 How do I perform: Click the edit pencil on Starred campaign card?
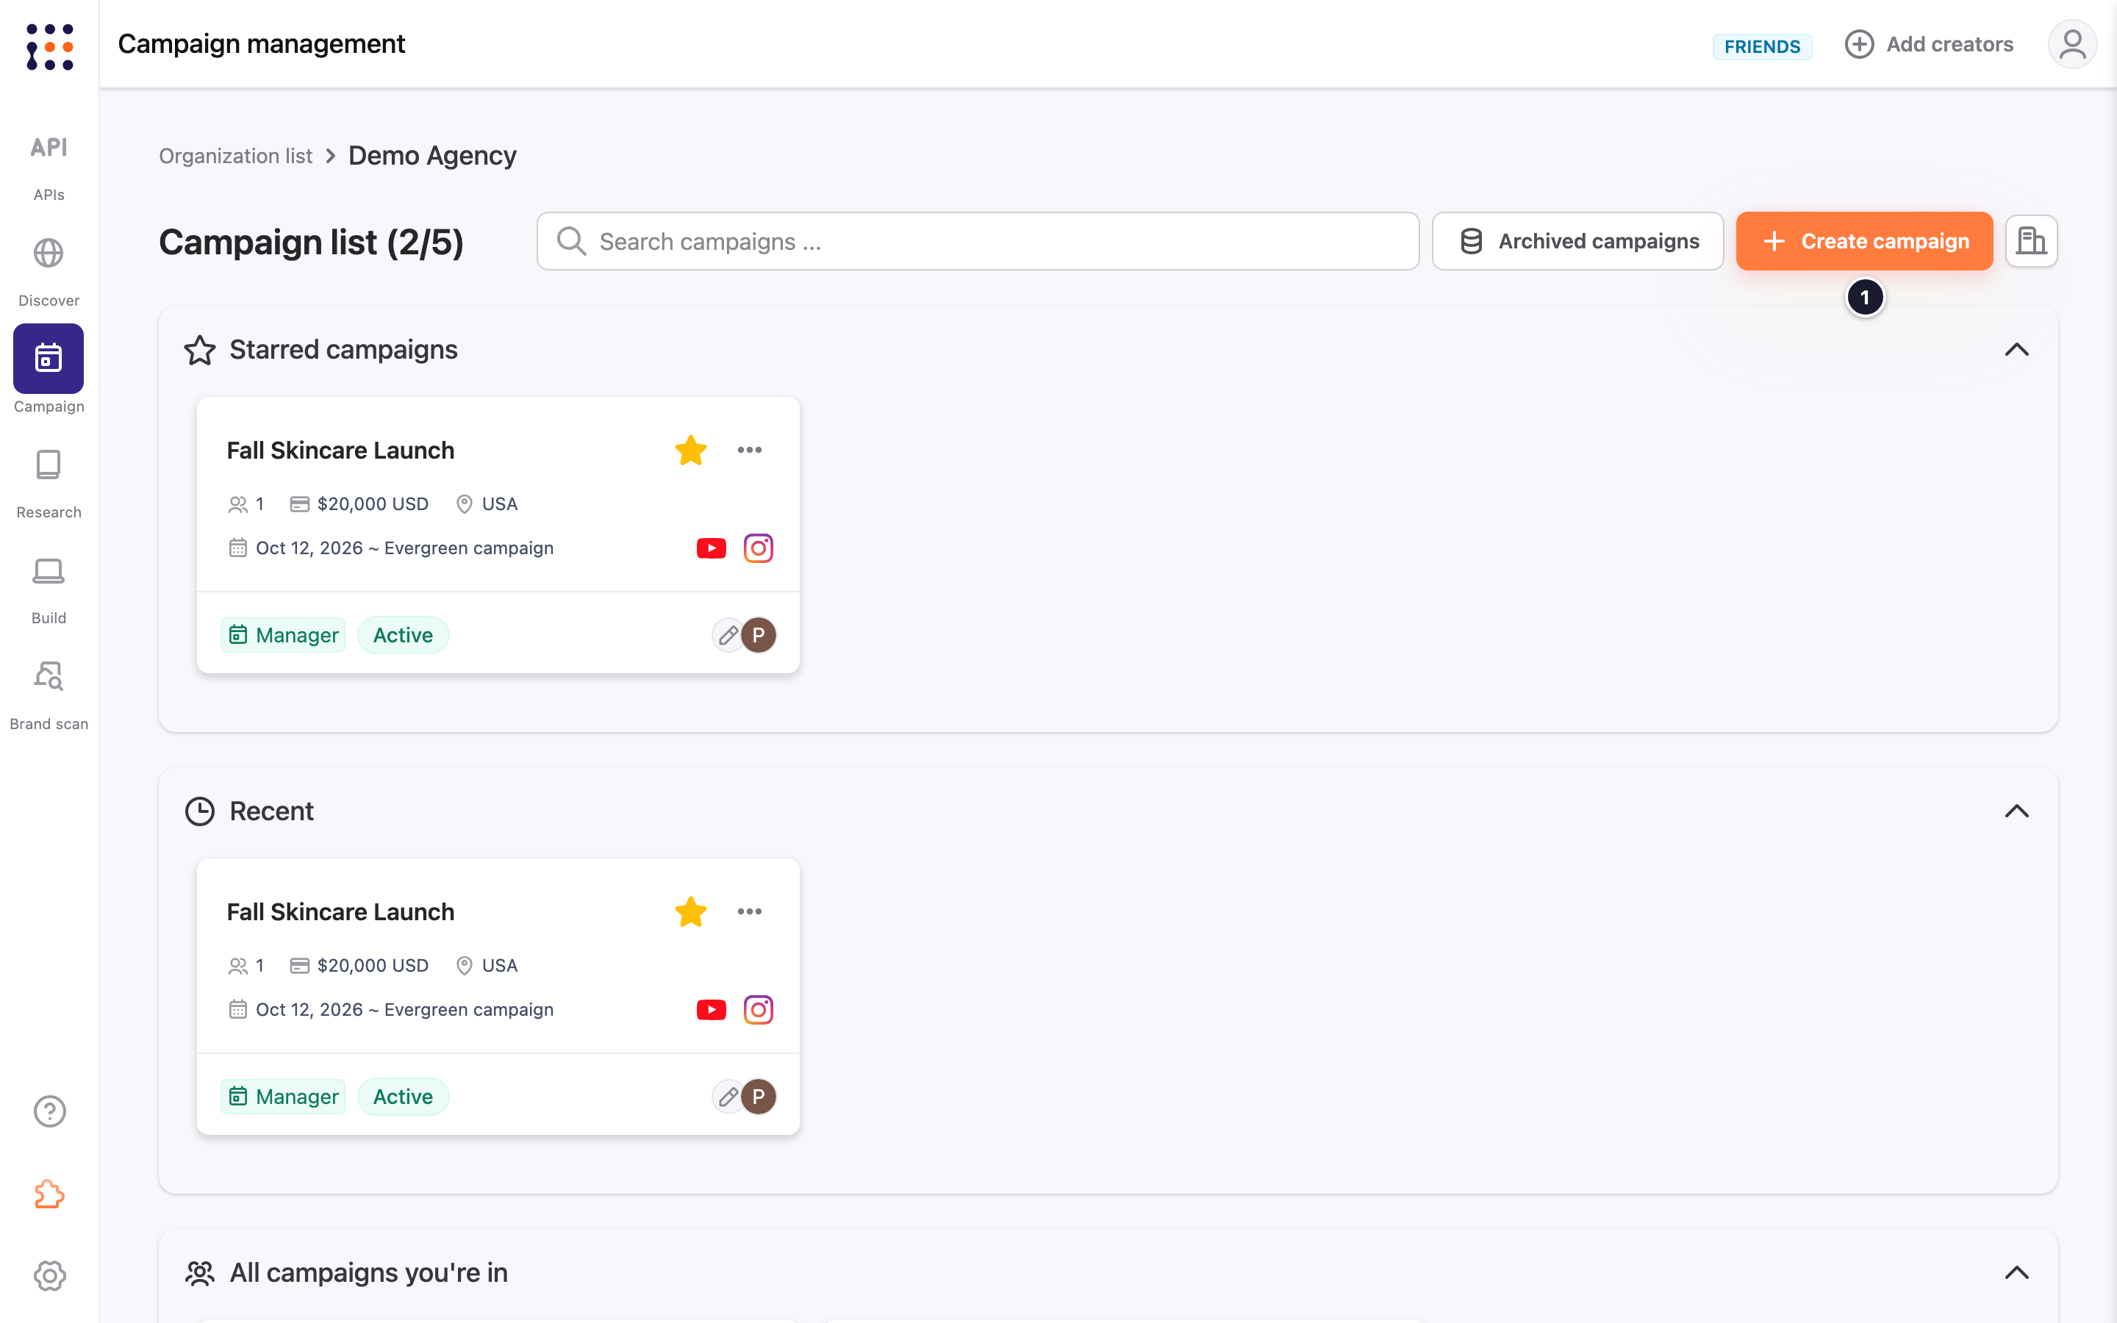[728, 635]
